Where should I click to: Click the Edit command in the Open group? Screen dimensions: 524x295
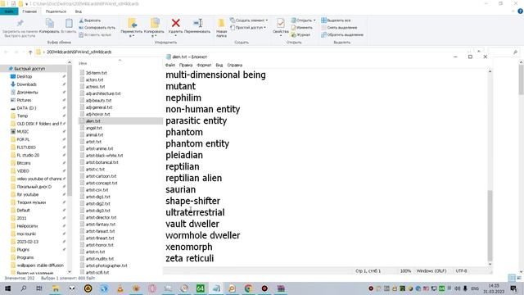coord(302,27)
